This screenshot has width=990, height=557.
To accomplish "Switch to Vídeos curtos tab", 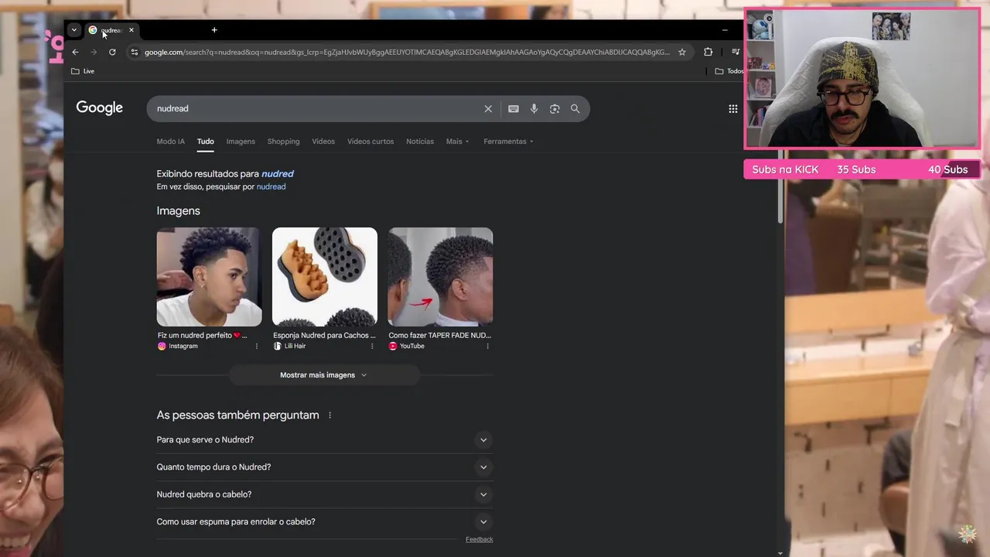I will click(x=370, y=142).
